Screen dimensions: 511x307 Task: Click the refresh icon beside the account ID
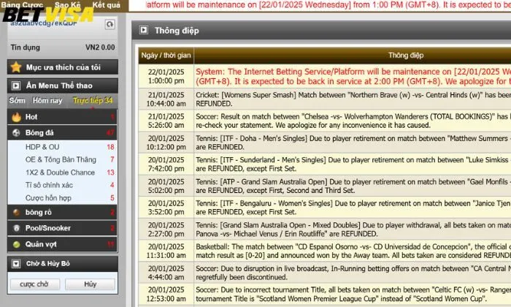point(109,25)
